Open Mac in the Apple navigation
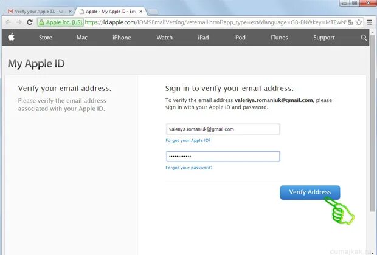 click(81, 38)
